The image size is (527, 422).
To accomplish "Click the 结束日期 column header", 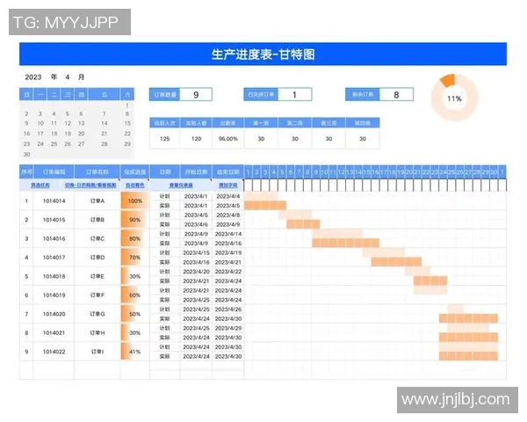I will (227, 172).
